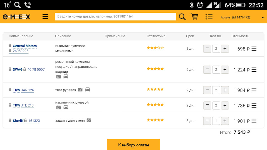Open row options menu for Sheriff item

pos(254,121)
